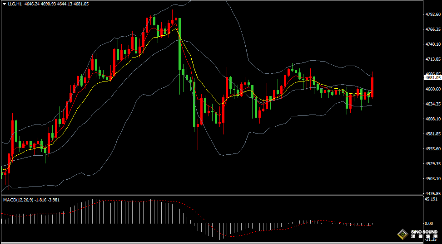Click the 4555.60 price axis label
The image size is (442, 244).
(x=432, y=149)
